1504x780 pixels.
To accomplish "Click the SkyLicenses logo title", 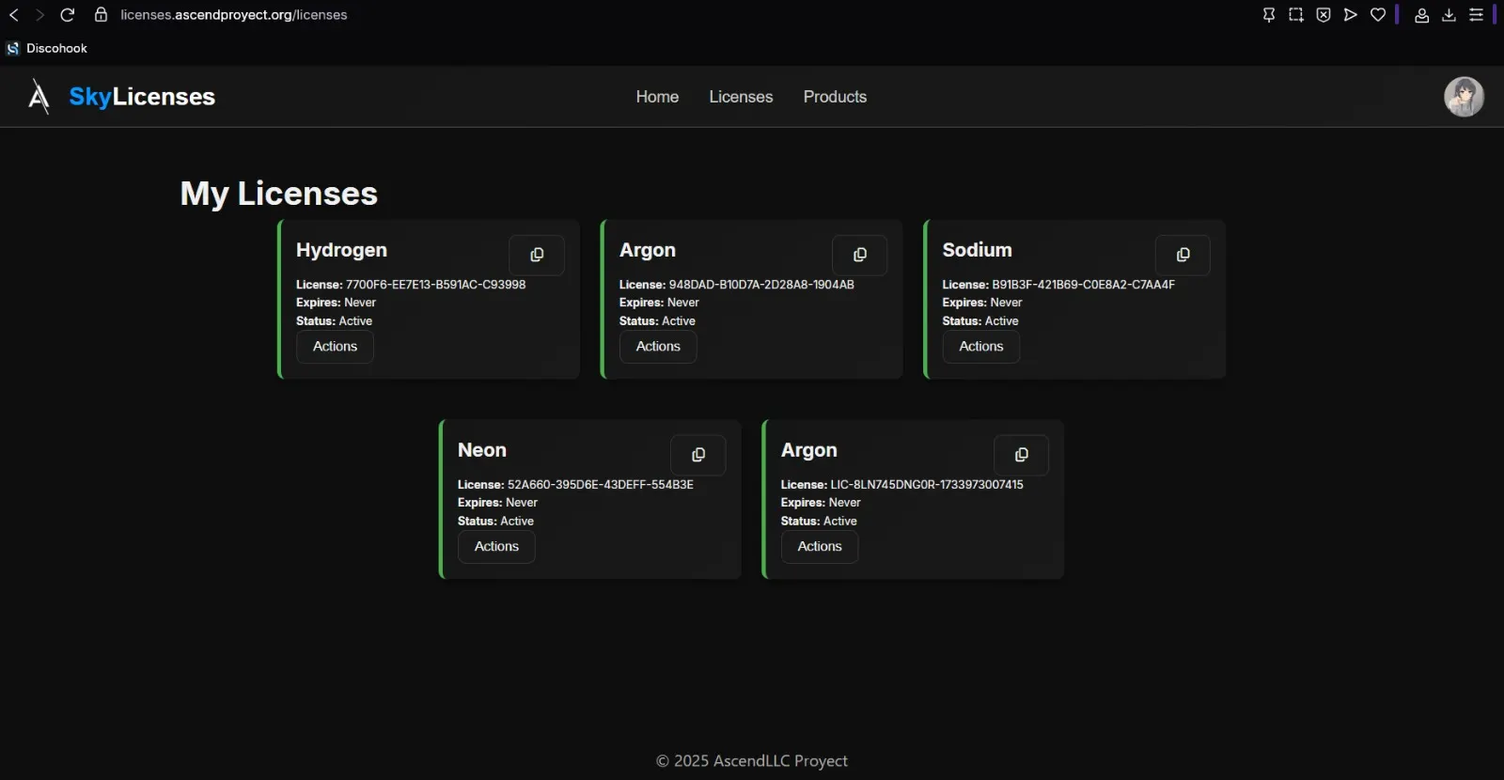I will [x=142, y=97].
